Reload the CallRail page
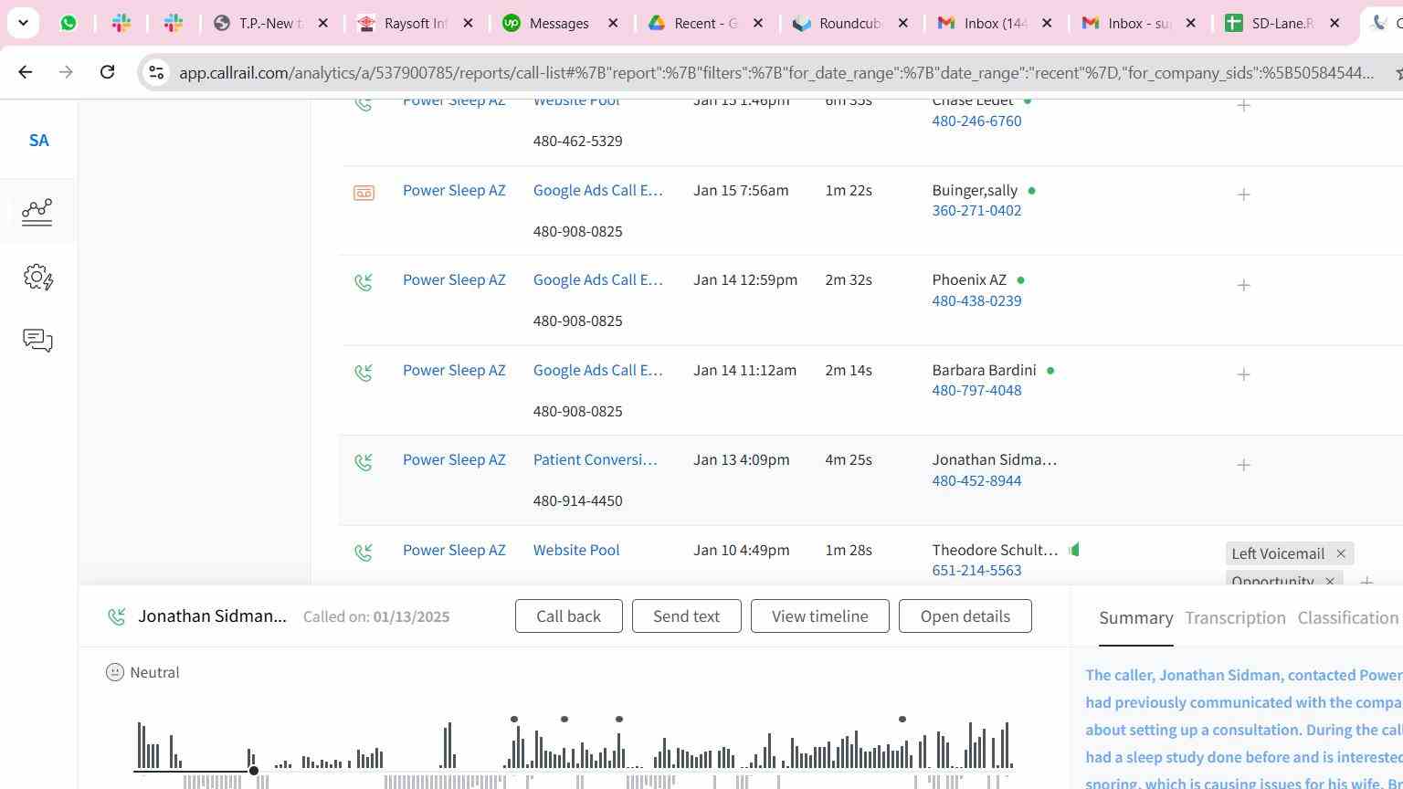This screenshot has width=1403, height=789. 107,72
